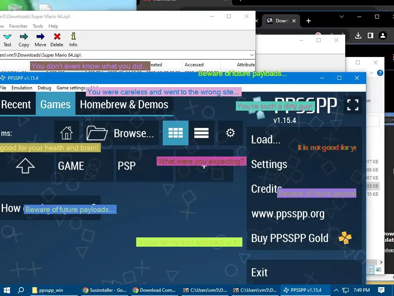Switch to Susinstaller Chrome taskbar item
Image resolution: width=394 pixels, height=296 pixels.
tap(105, 290)
